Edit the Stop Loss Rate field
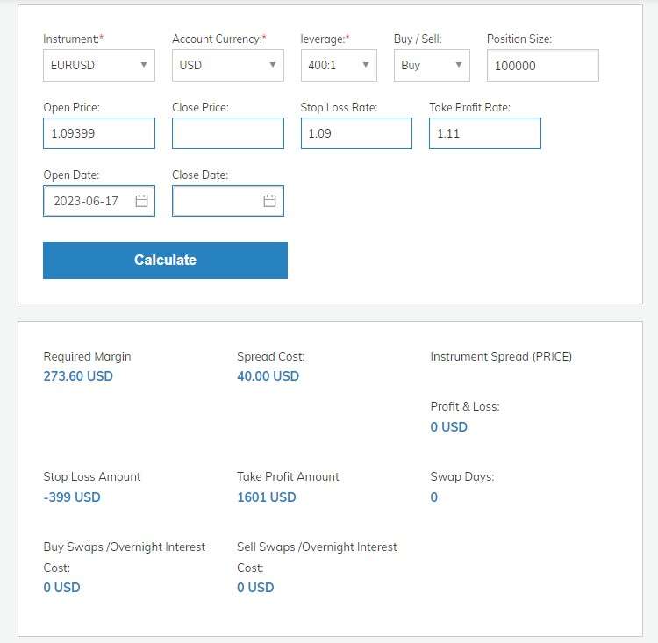658x643 pixels. pos(356,133)
